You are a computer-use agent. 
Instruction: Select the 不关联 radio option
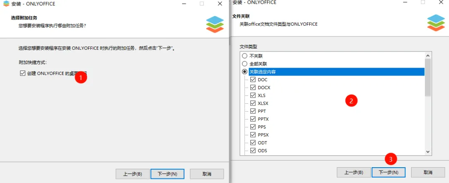(x=244, y=56)
